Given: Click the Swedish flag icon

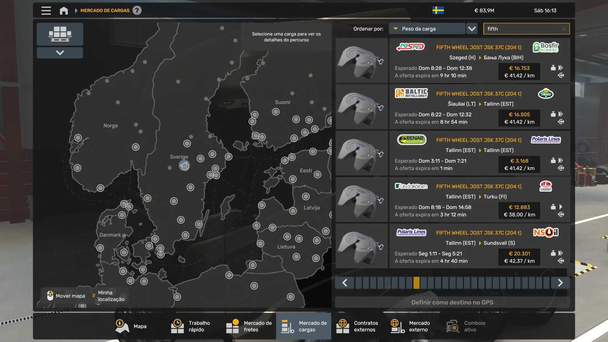Looking at the screenshot, I should [x=438, y=10].
